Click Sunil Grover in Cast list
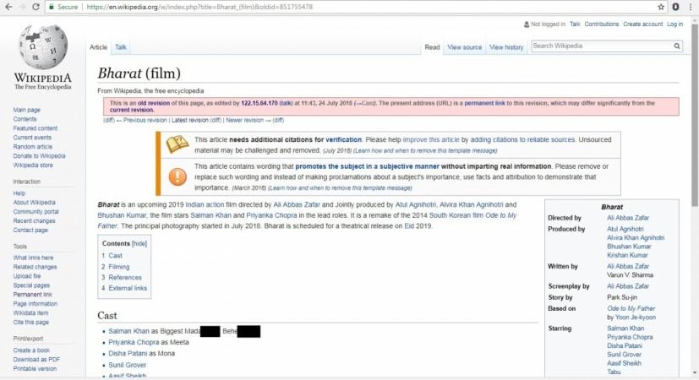Image resolution: width=699 pixels, height=380 pixels. coord(127,366)
